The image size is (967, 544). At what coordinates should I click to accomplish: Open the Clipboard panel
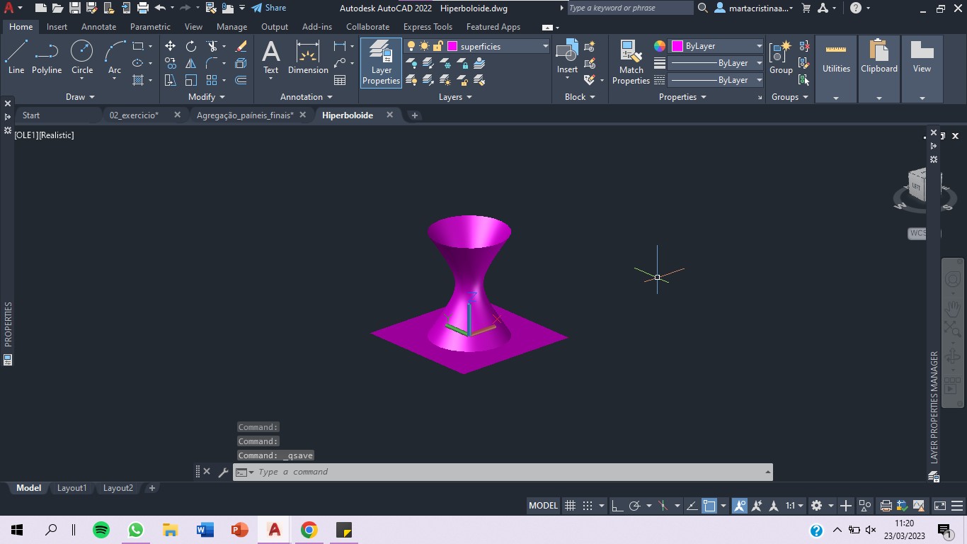pyautogui.click(x=879, y=69)
